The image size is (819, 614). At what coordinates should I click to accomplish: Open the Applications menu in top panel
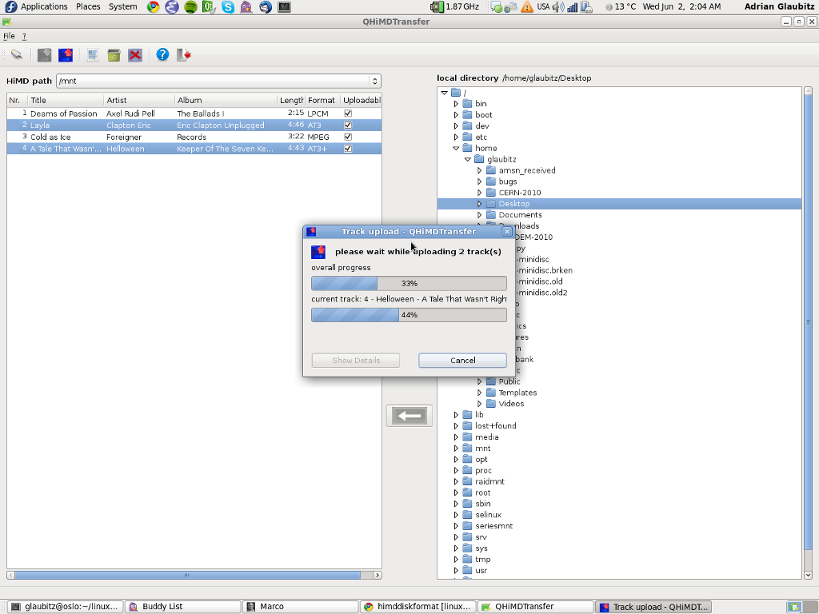coord(43,6)
